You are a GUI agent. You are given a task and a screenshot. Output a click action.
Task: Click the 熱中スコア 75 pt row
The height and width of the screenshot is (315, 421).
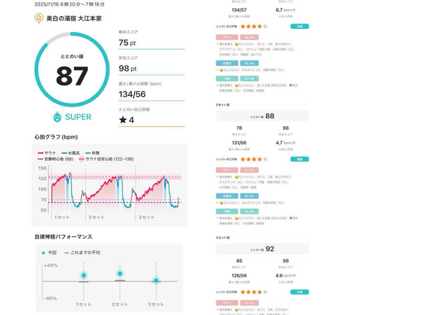pos(152,43)
